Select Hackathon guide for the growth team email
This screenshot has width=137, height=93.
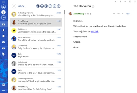coord(36,22)
